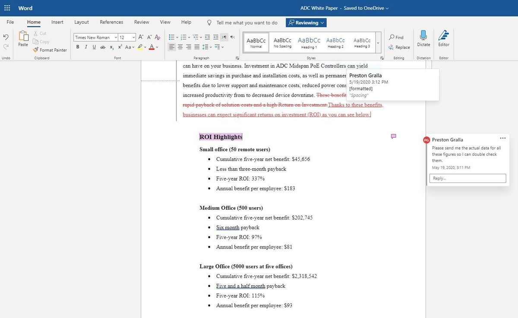Select the Format Painter tool
This screenshot has height=318, width=518.
point(50,50)
